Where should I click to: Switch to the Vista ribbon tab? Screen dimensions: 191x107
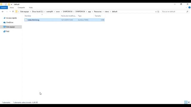pyautogui.click(x=30, y=7)
